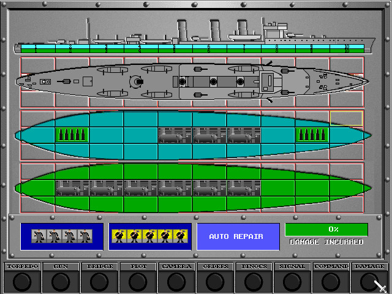This screenshot has width=392, height=294.
Task: Select the forward ammunition magazine on cyan deck
Action: (x=312, y=135)
